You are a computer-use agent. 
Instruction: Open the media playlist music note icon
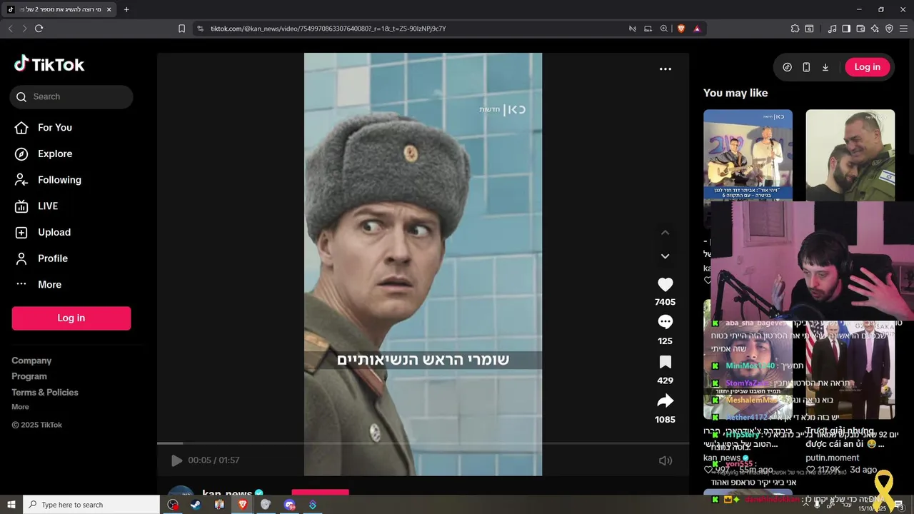coord(832,29)
